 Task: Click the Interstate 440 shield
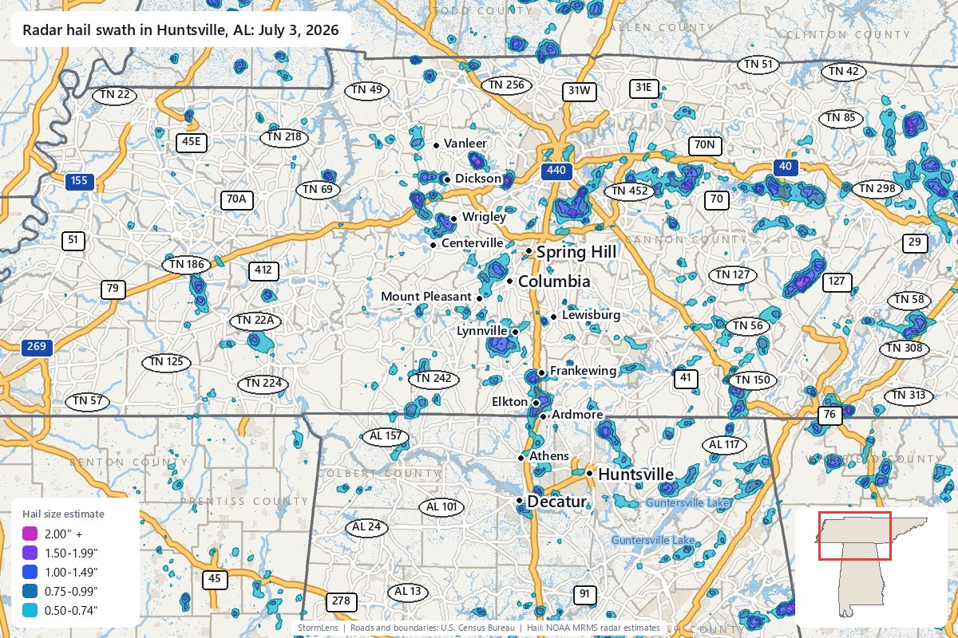click(556, 171)
